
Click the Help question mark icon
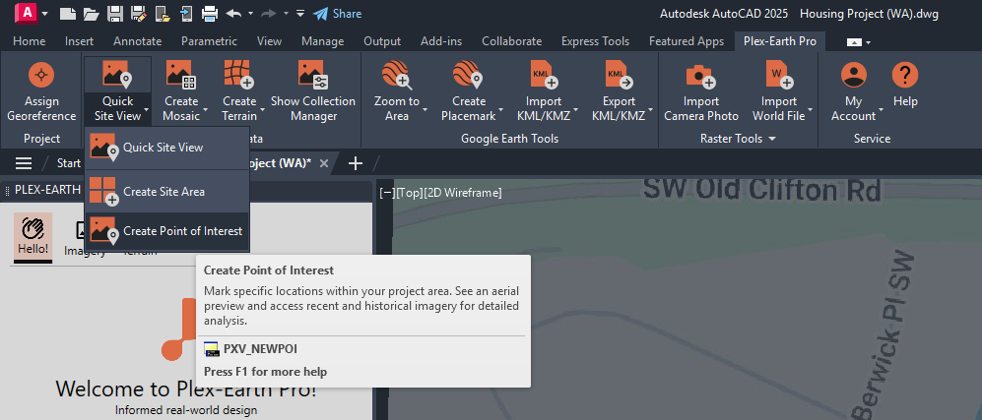[x=905, y=75]
